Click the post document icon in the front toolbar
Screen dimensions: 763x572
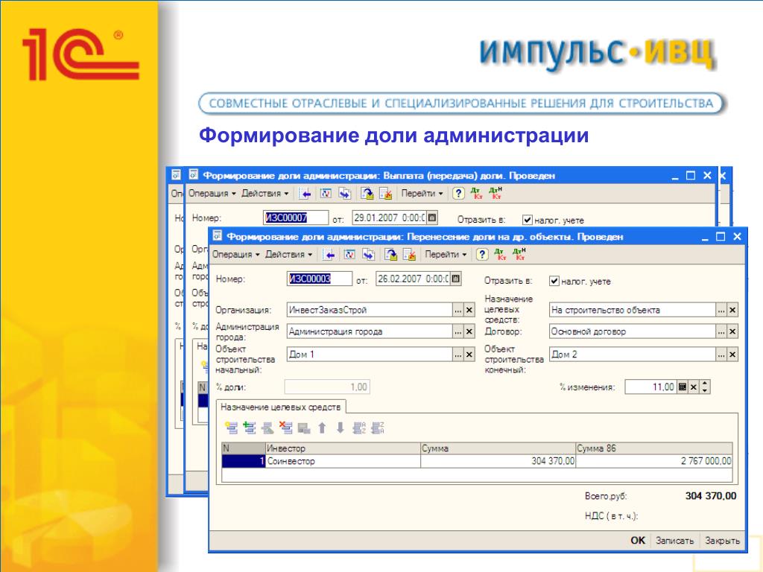tap(390, 255)
